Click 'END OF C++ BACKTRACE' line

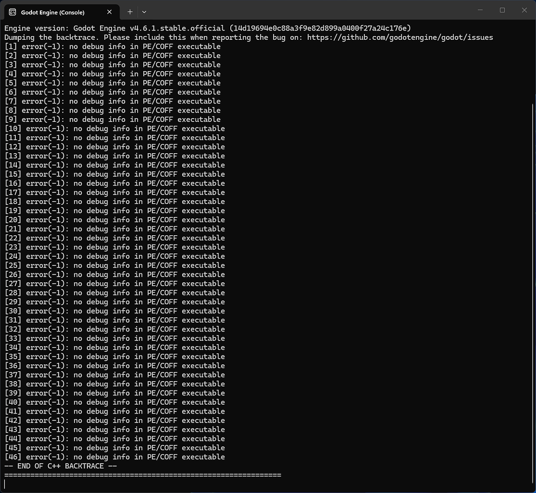61,466
